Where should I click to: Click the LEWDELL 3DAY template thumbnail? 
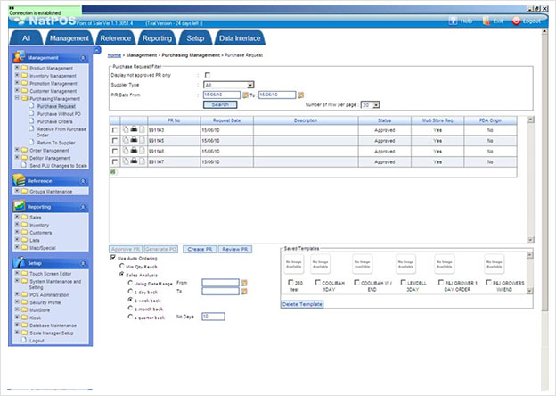click(x=405, y=264)
